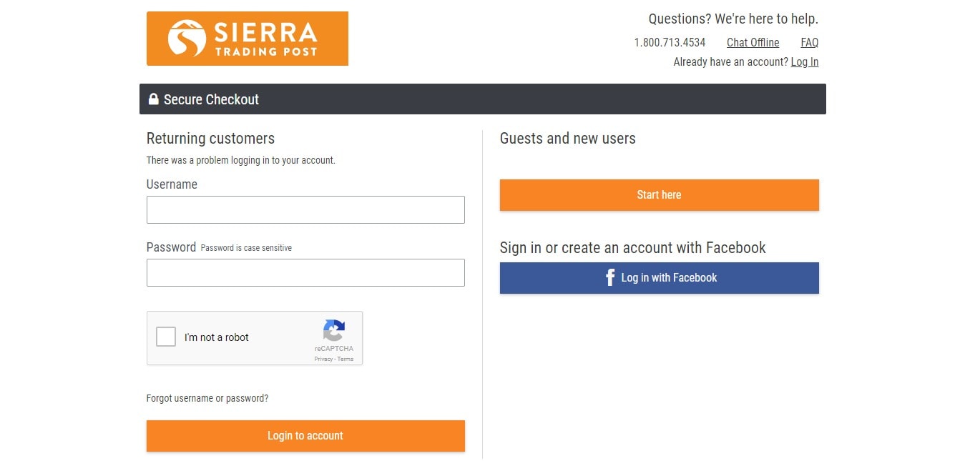Open the reCAPTCHA Privacy link
The image size is (965, 461).
tap(323, 359)
